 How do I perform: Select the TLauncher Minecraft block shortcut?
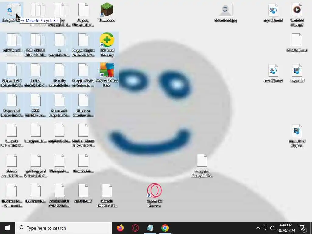[107, 12]
